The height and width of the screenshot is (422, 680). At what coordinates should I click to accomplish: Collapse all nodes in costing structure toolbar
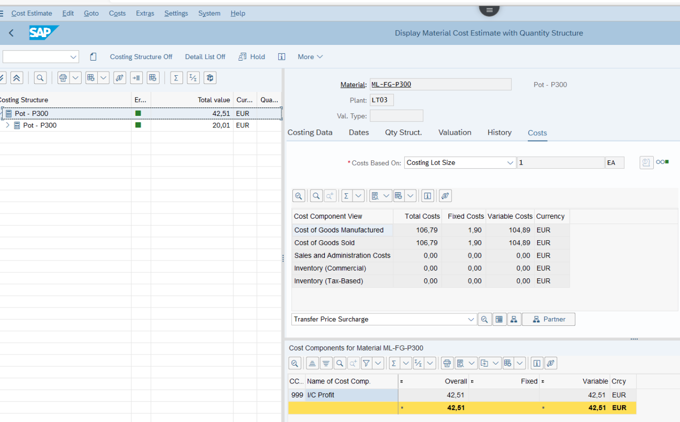coord(16,78)
